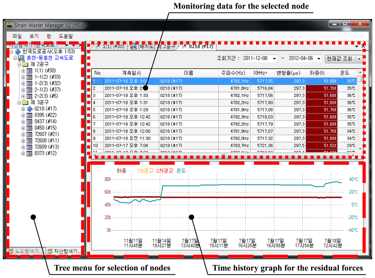Click the table vertical scrollbar up arrow
The height and width of the screenshot is (278, 375).
[360, 72]
